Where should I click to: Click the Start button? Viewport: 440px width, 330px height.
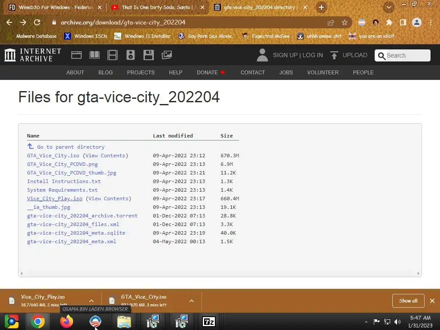pyautogui.click(x=12, y=321)
